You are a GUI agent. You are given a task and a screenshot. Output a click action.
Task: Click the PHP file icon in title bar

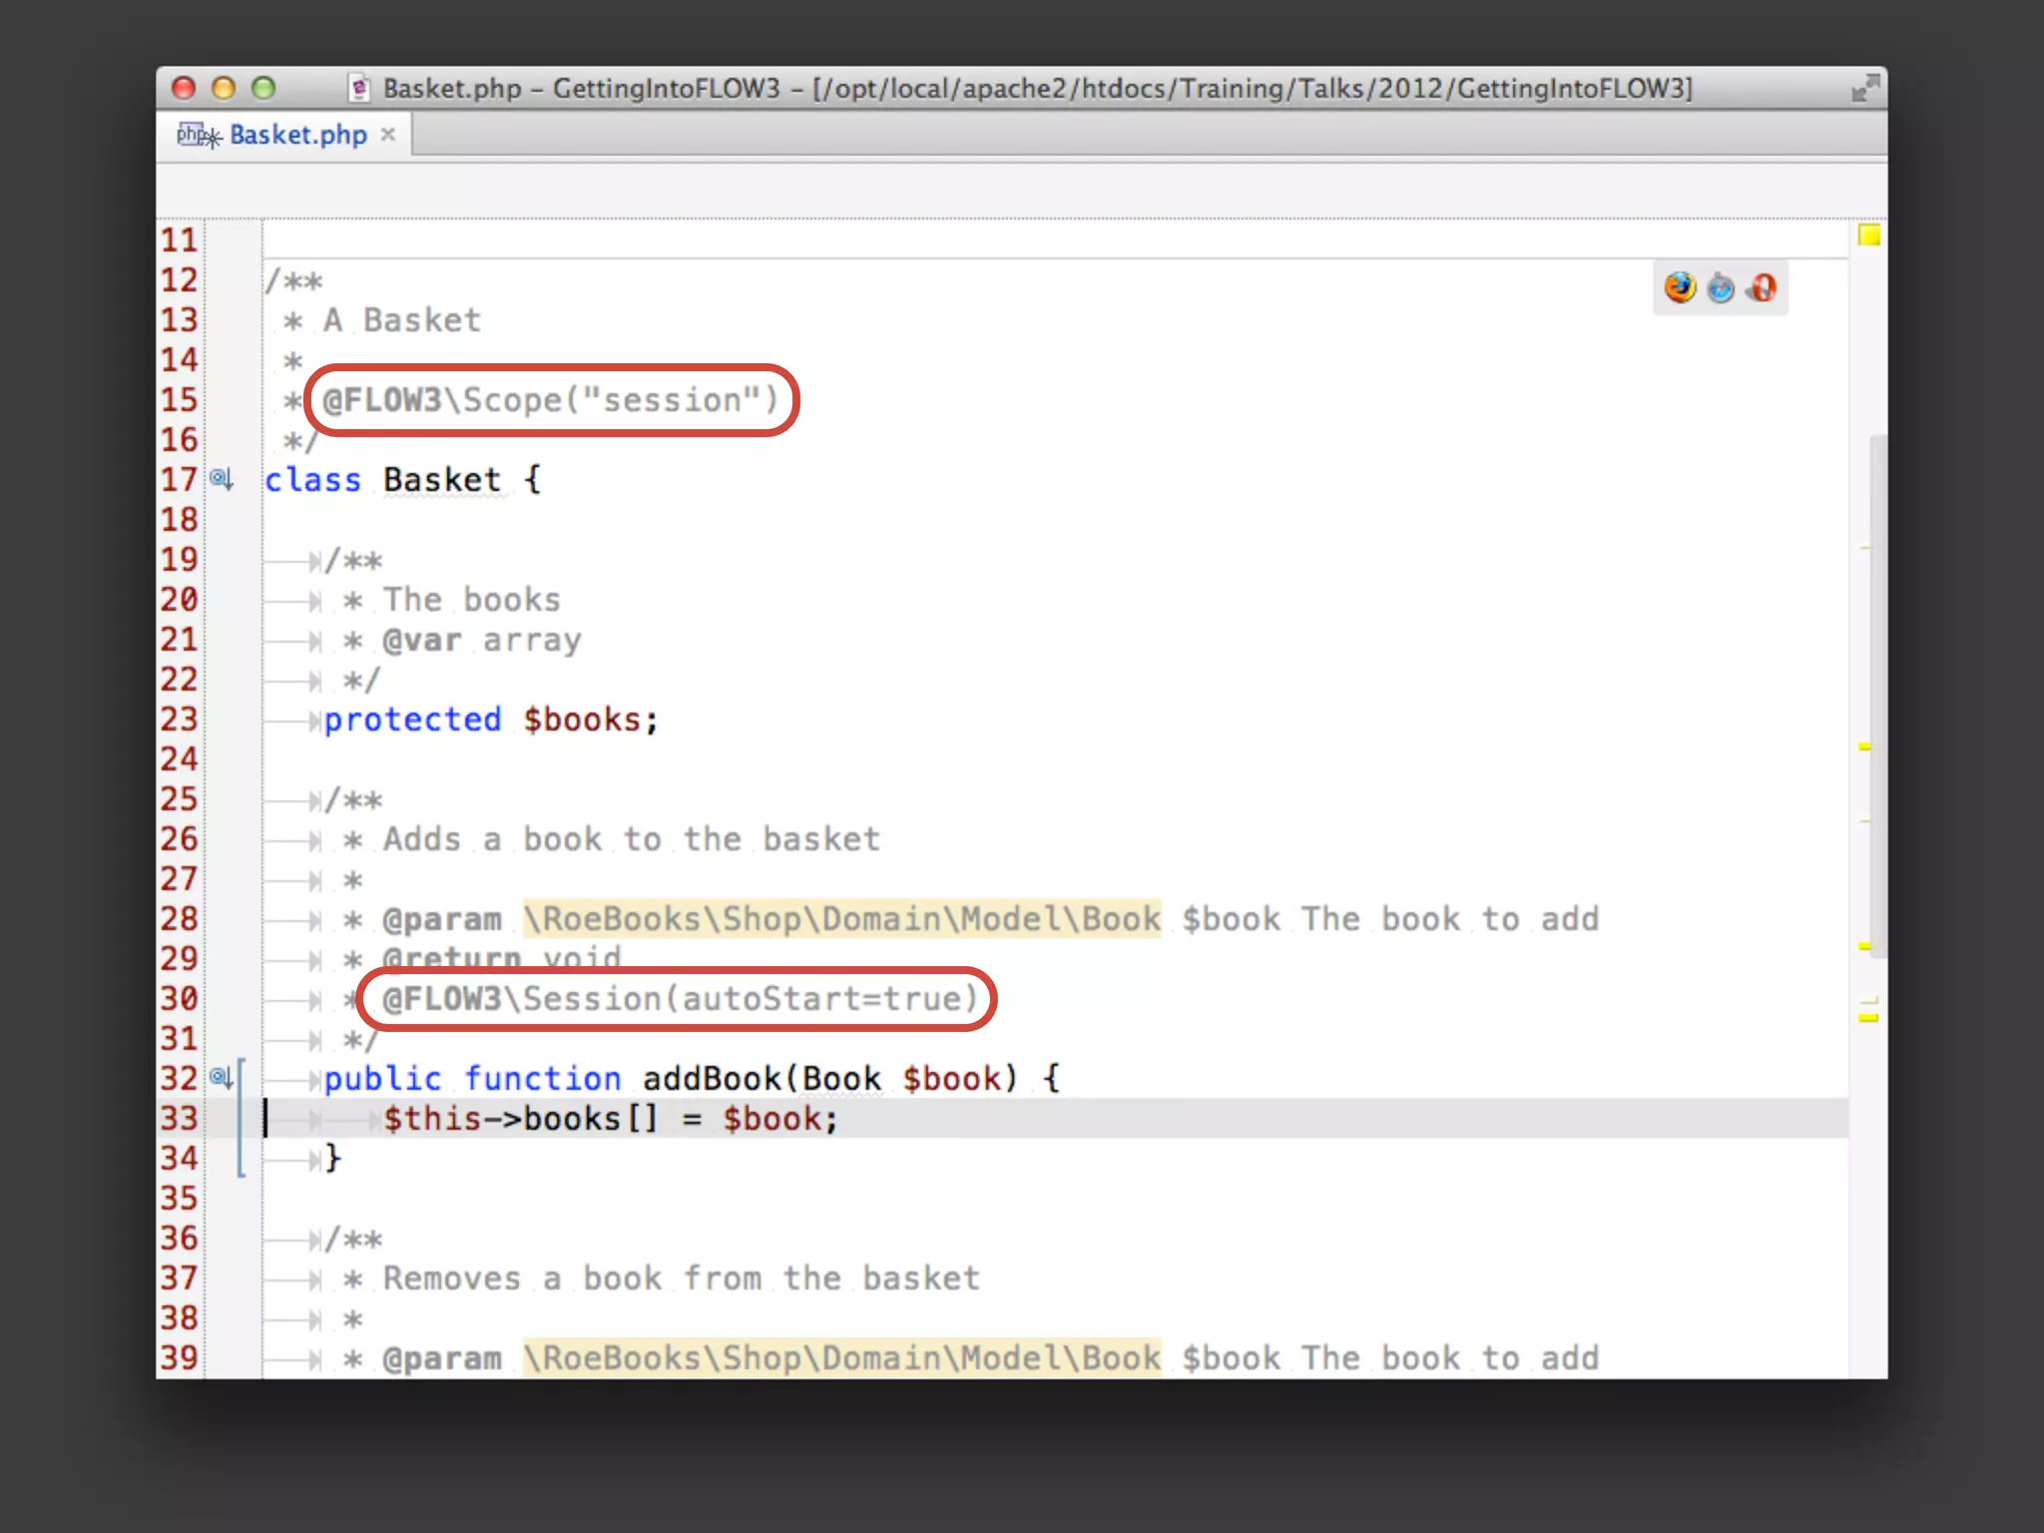[x=359, y=88]
